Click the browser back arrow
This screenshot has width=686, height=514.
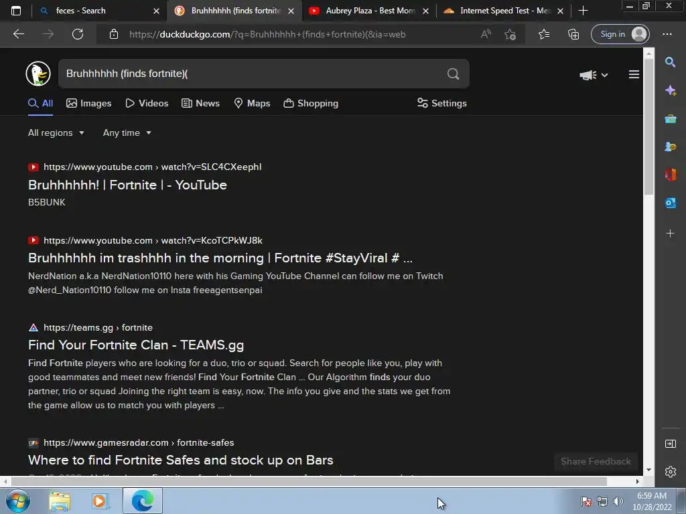(x=18, y=34)
